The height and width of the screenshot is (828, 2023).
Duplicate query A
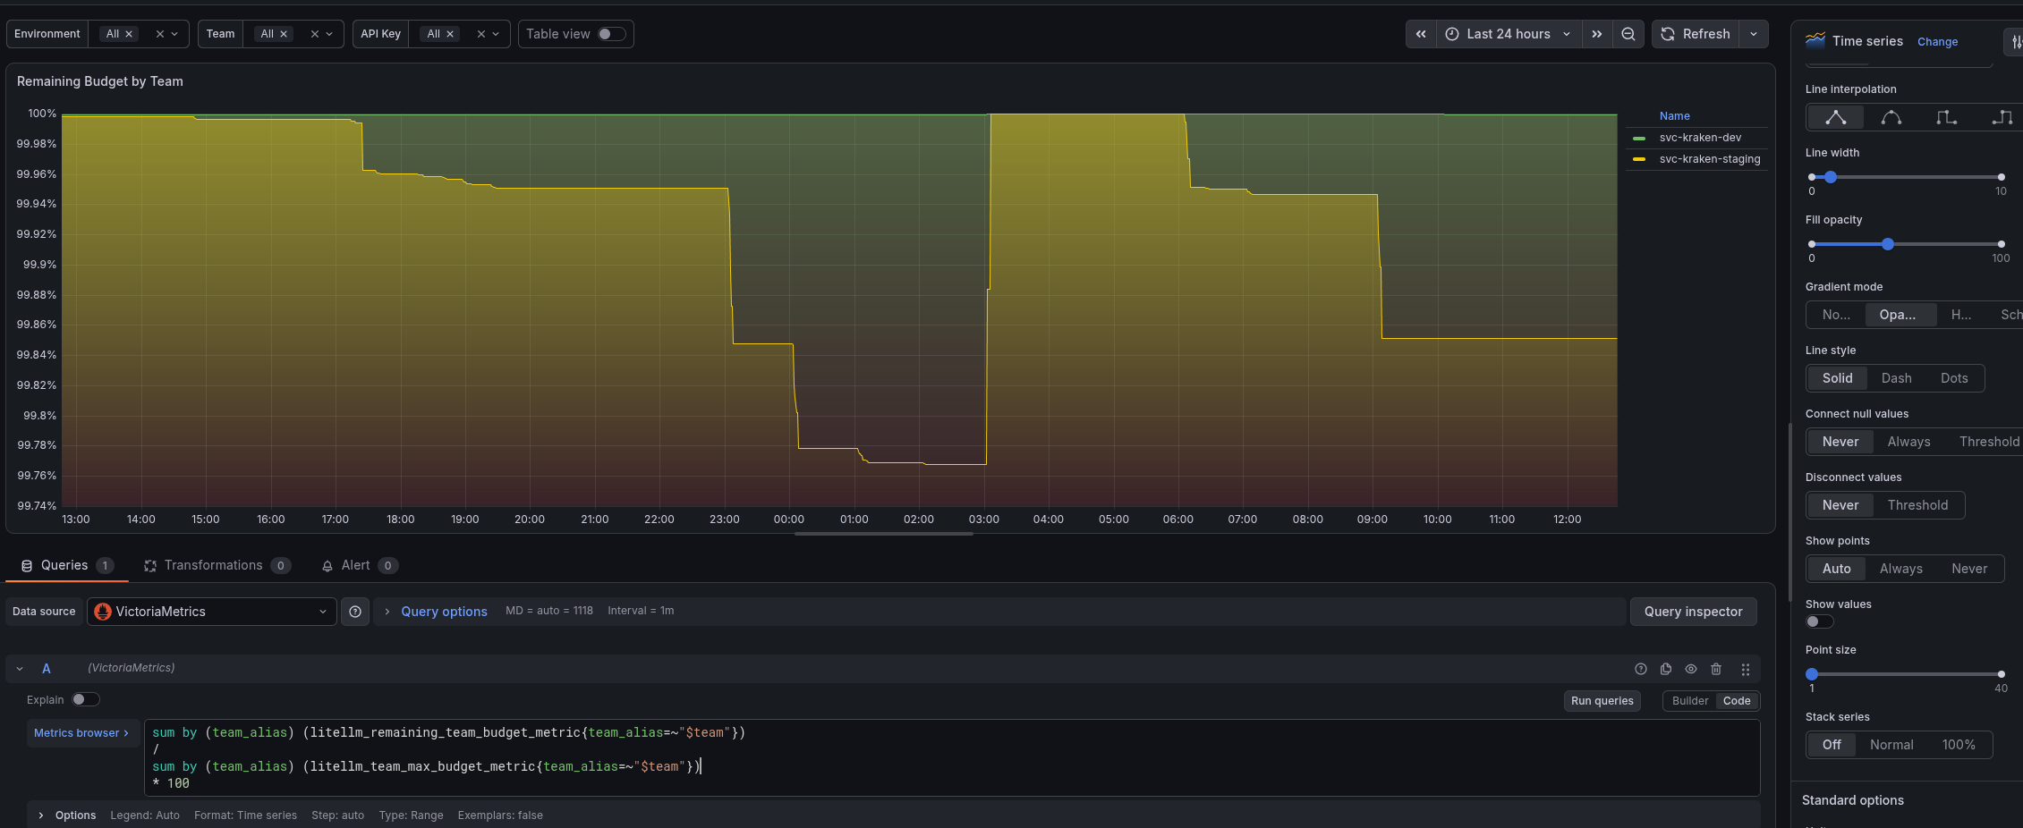[x=1666, y=669]
